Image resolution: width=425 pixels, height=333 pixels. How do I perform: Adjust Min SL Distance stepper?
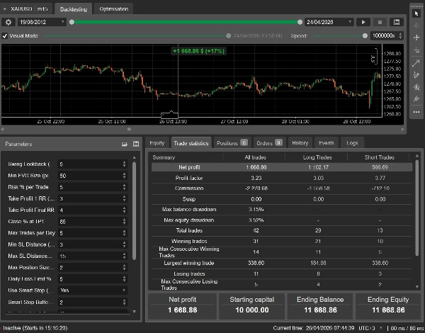(x=124, y=244)
